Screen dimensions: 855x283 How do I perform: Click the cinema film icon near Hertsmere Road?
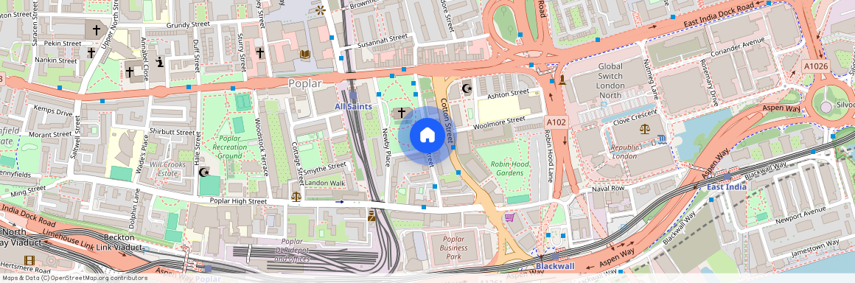(29, 261)
